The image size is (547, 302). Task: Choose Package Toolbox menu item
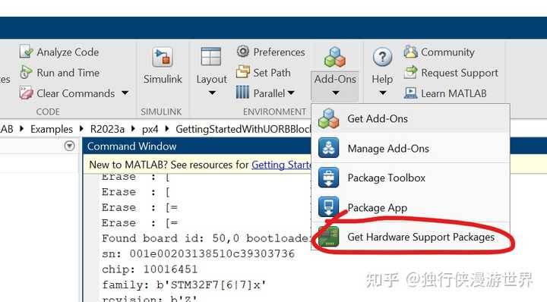point(410,178)
